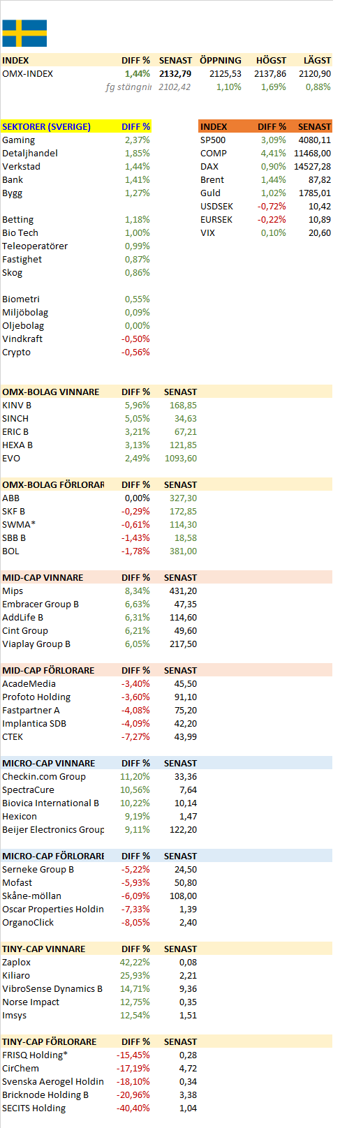This screenshot has height=1128, width=340.
Task: Click the orange INDEX header cell
Action: (x=214, y=126)
